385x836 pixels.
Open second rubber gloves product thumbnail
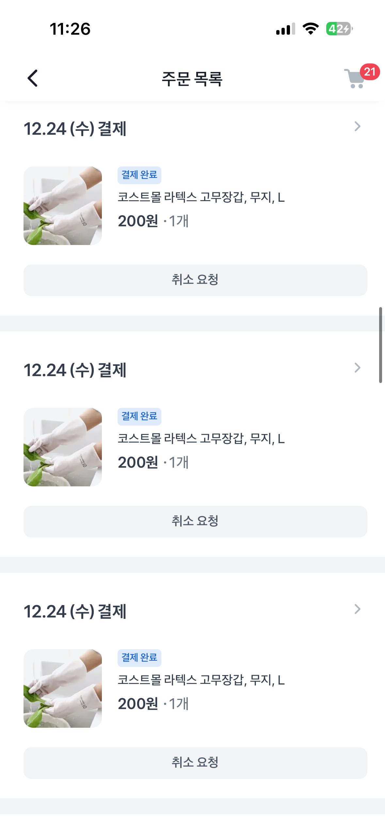click(63, 447)
